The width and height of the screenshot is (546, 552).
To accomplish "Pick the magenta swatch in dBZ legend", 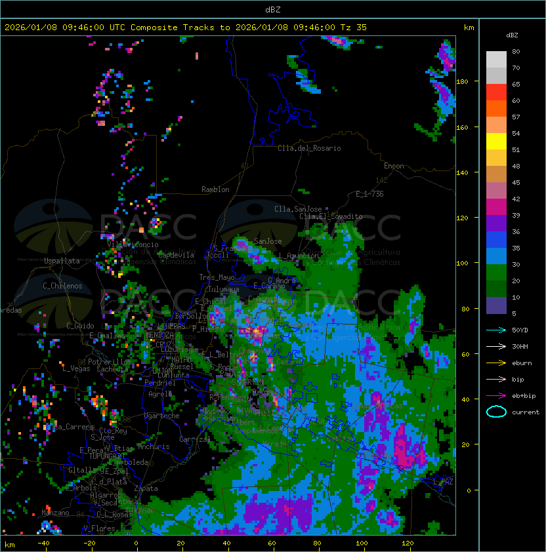I will click(x=496, y=207).
